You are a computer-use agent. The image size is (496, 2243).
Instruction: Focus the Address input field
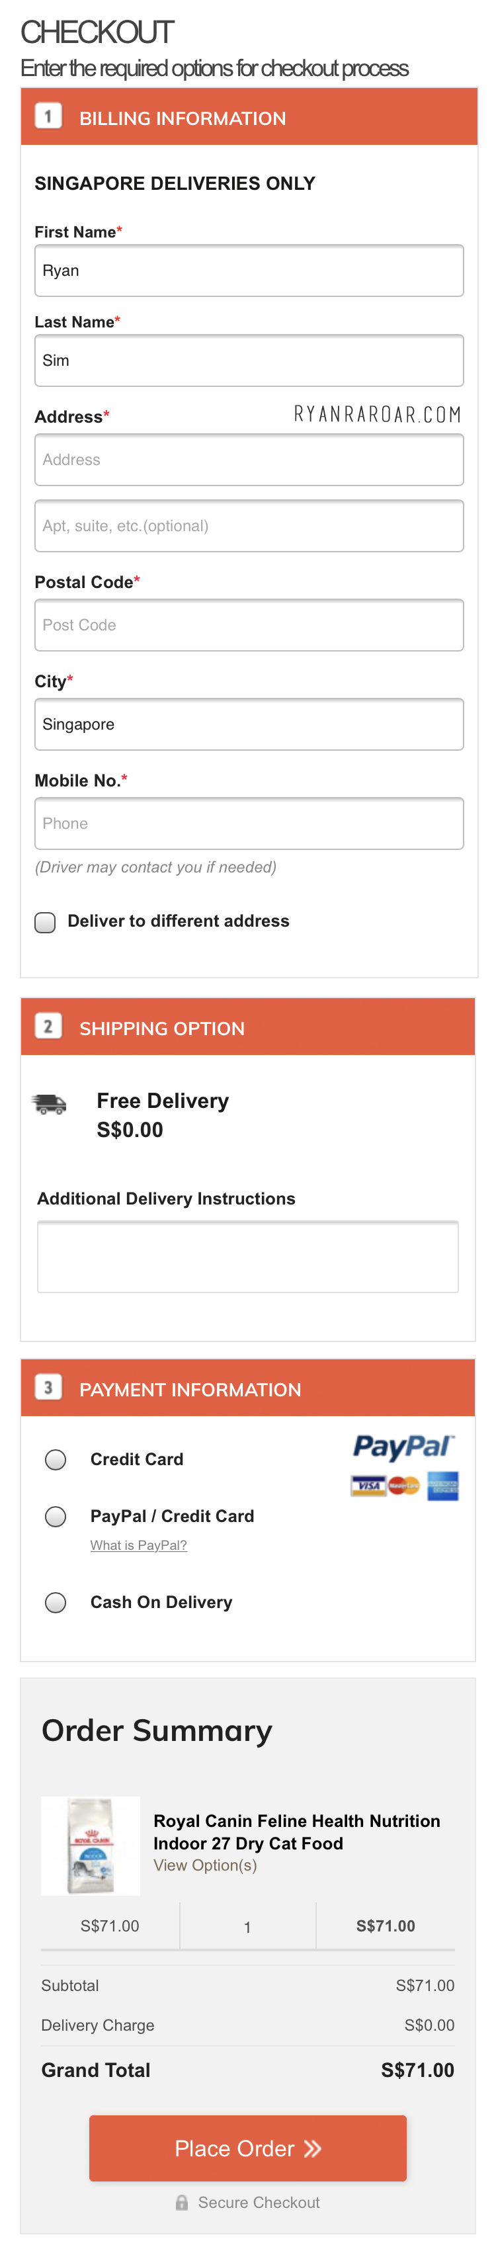click(x=249, y=460)
